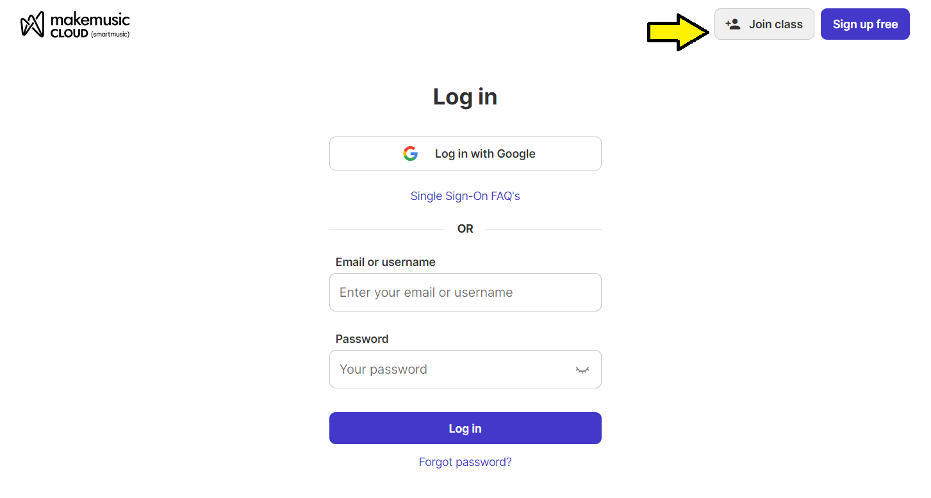Choose Log in with Google
The image size is (931, 498).
(x=465, y=153)
